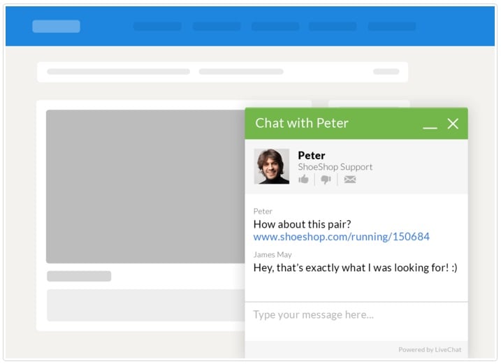The height and width of the screenshot is (364, 501).
Task: Close the Chat with Peter window
Action: (x=453, y=124)
